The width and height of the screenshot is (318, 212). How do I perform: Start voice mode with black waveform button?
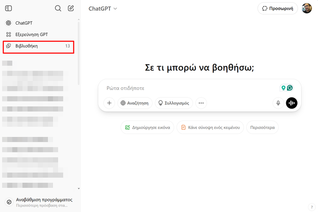pyautogui.click(x=292, y=103)
